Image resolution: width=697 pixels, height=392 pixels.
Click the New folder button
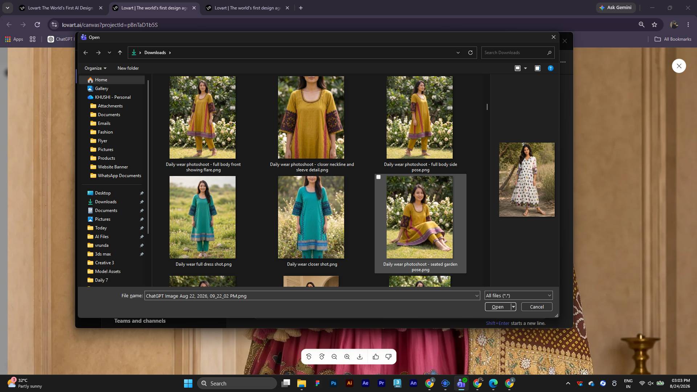[128, 68]
